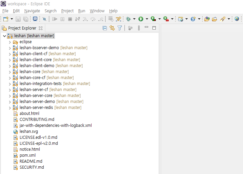Close the Project Explorer tab
This screenshot has width=243, height=174.
(x=41, y=28)
